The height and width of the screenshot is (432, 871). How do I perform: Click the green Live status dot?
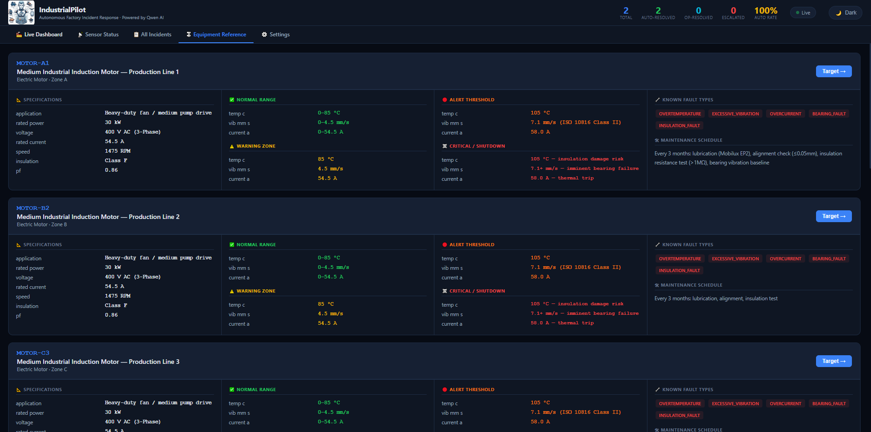point(798,13)
